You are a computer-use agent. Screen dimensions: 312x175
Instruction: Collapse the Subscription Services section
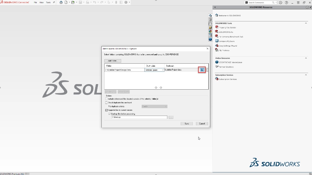pyautogui.click(x=306, y=75)
